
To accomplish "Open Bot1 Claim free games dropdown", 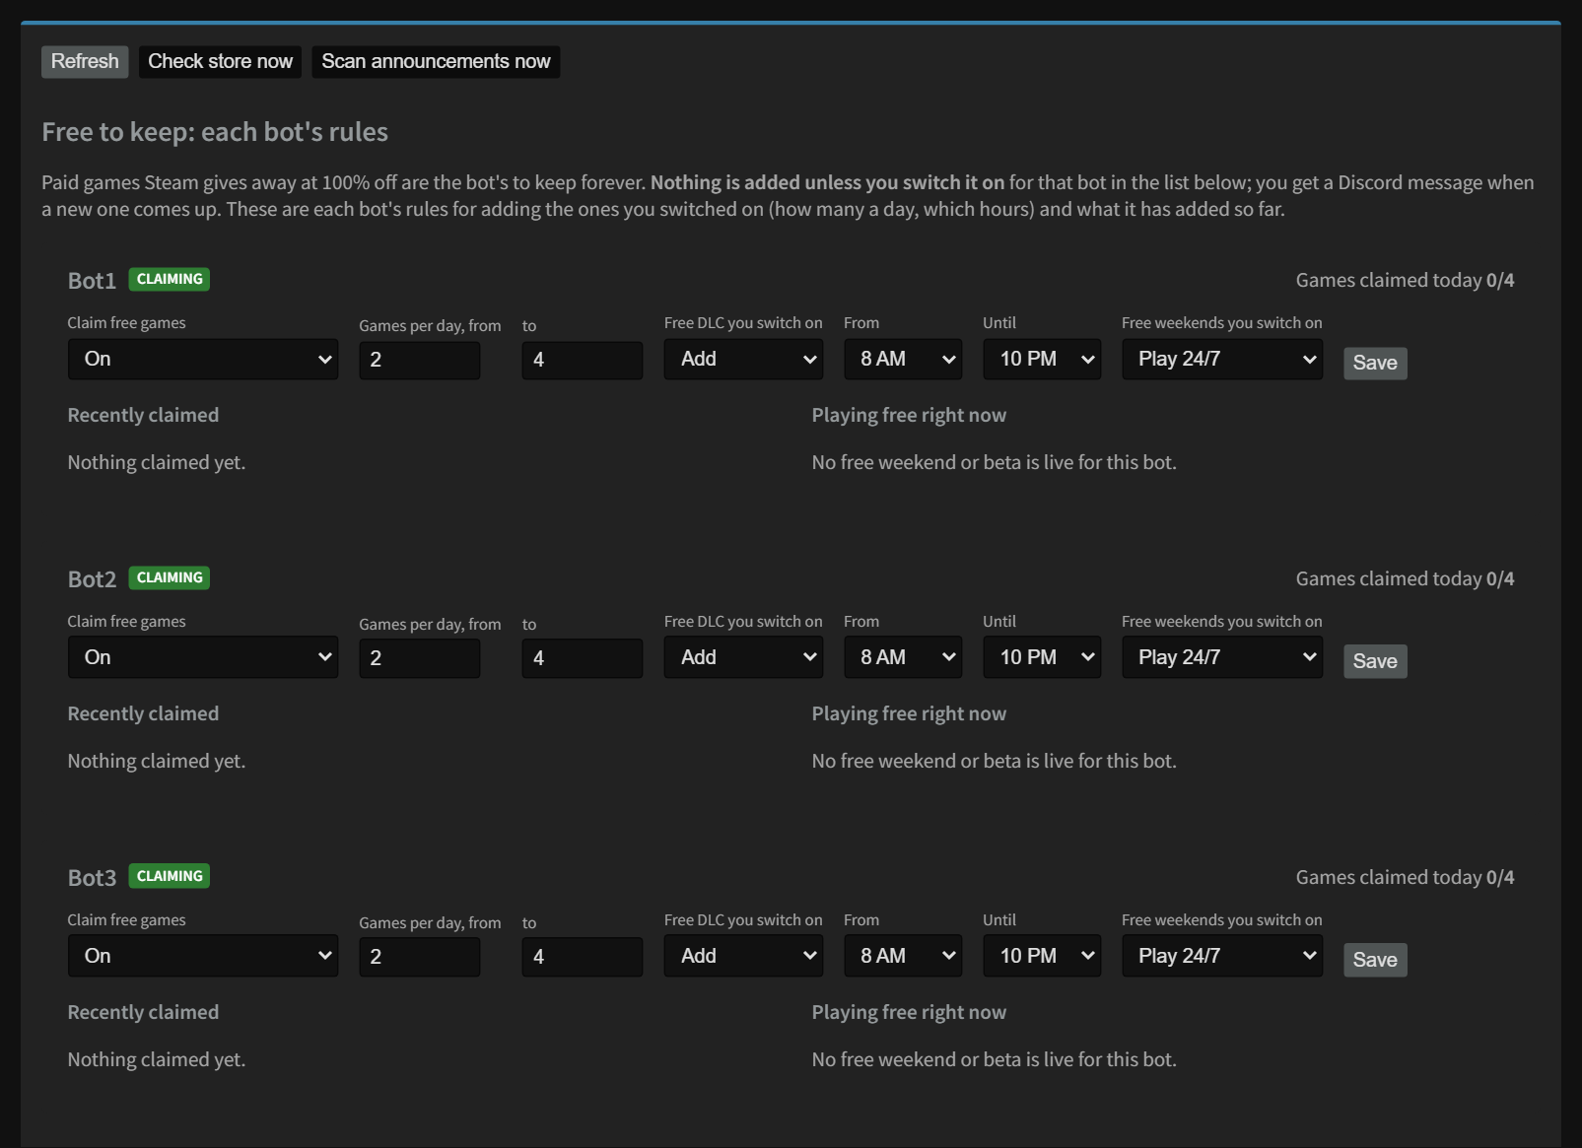I will pos(203,359).
